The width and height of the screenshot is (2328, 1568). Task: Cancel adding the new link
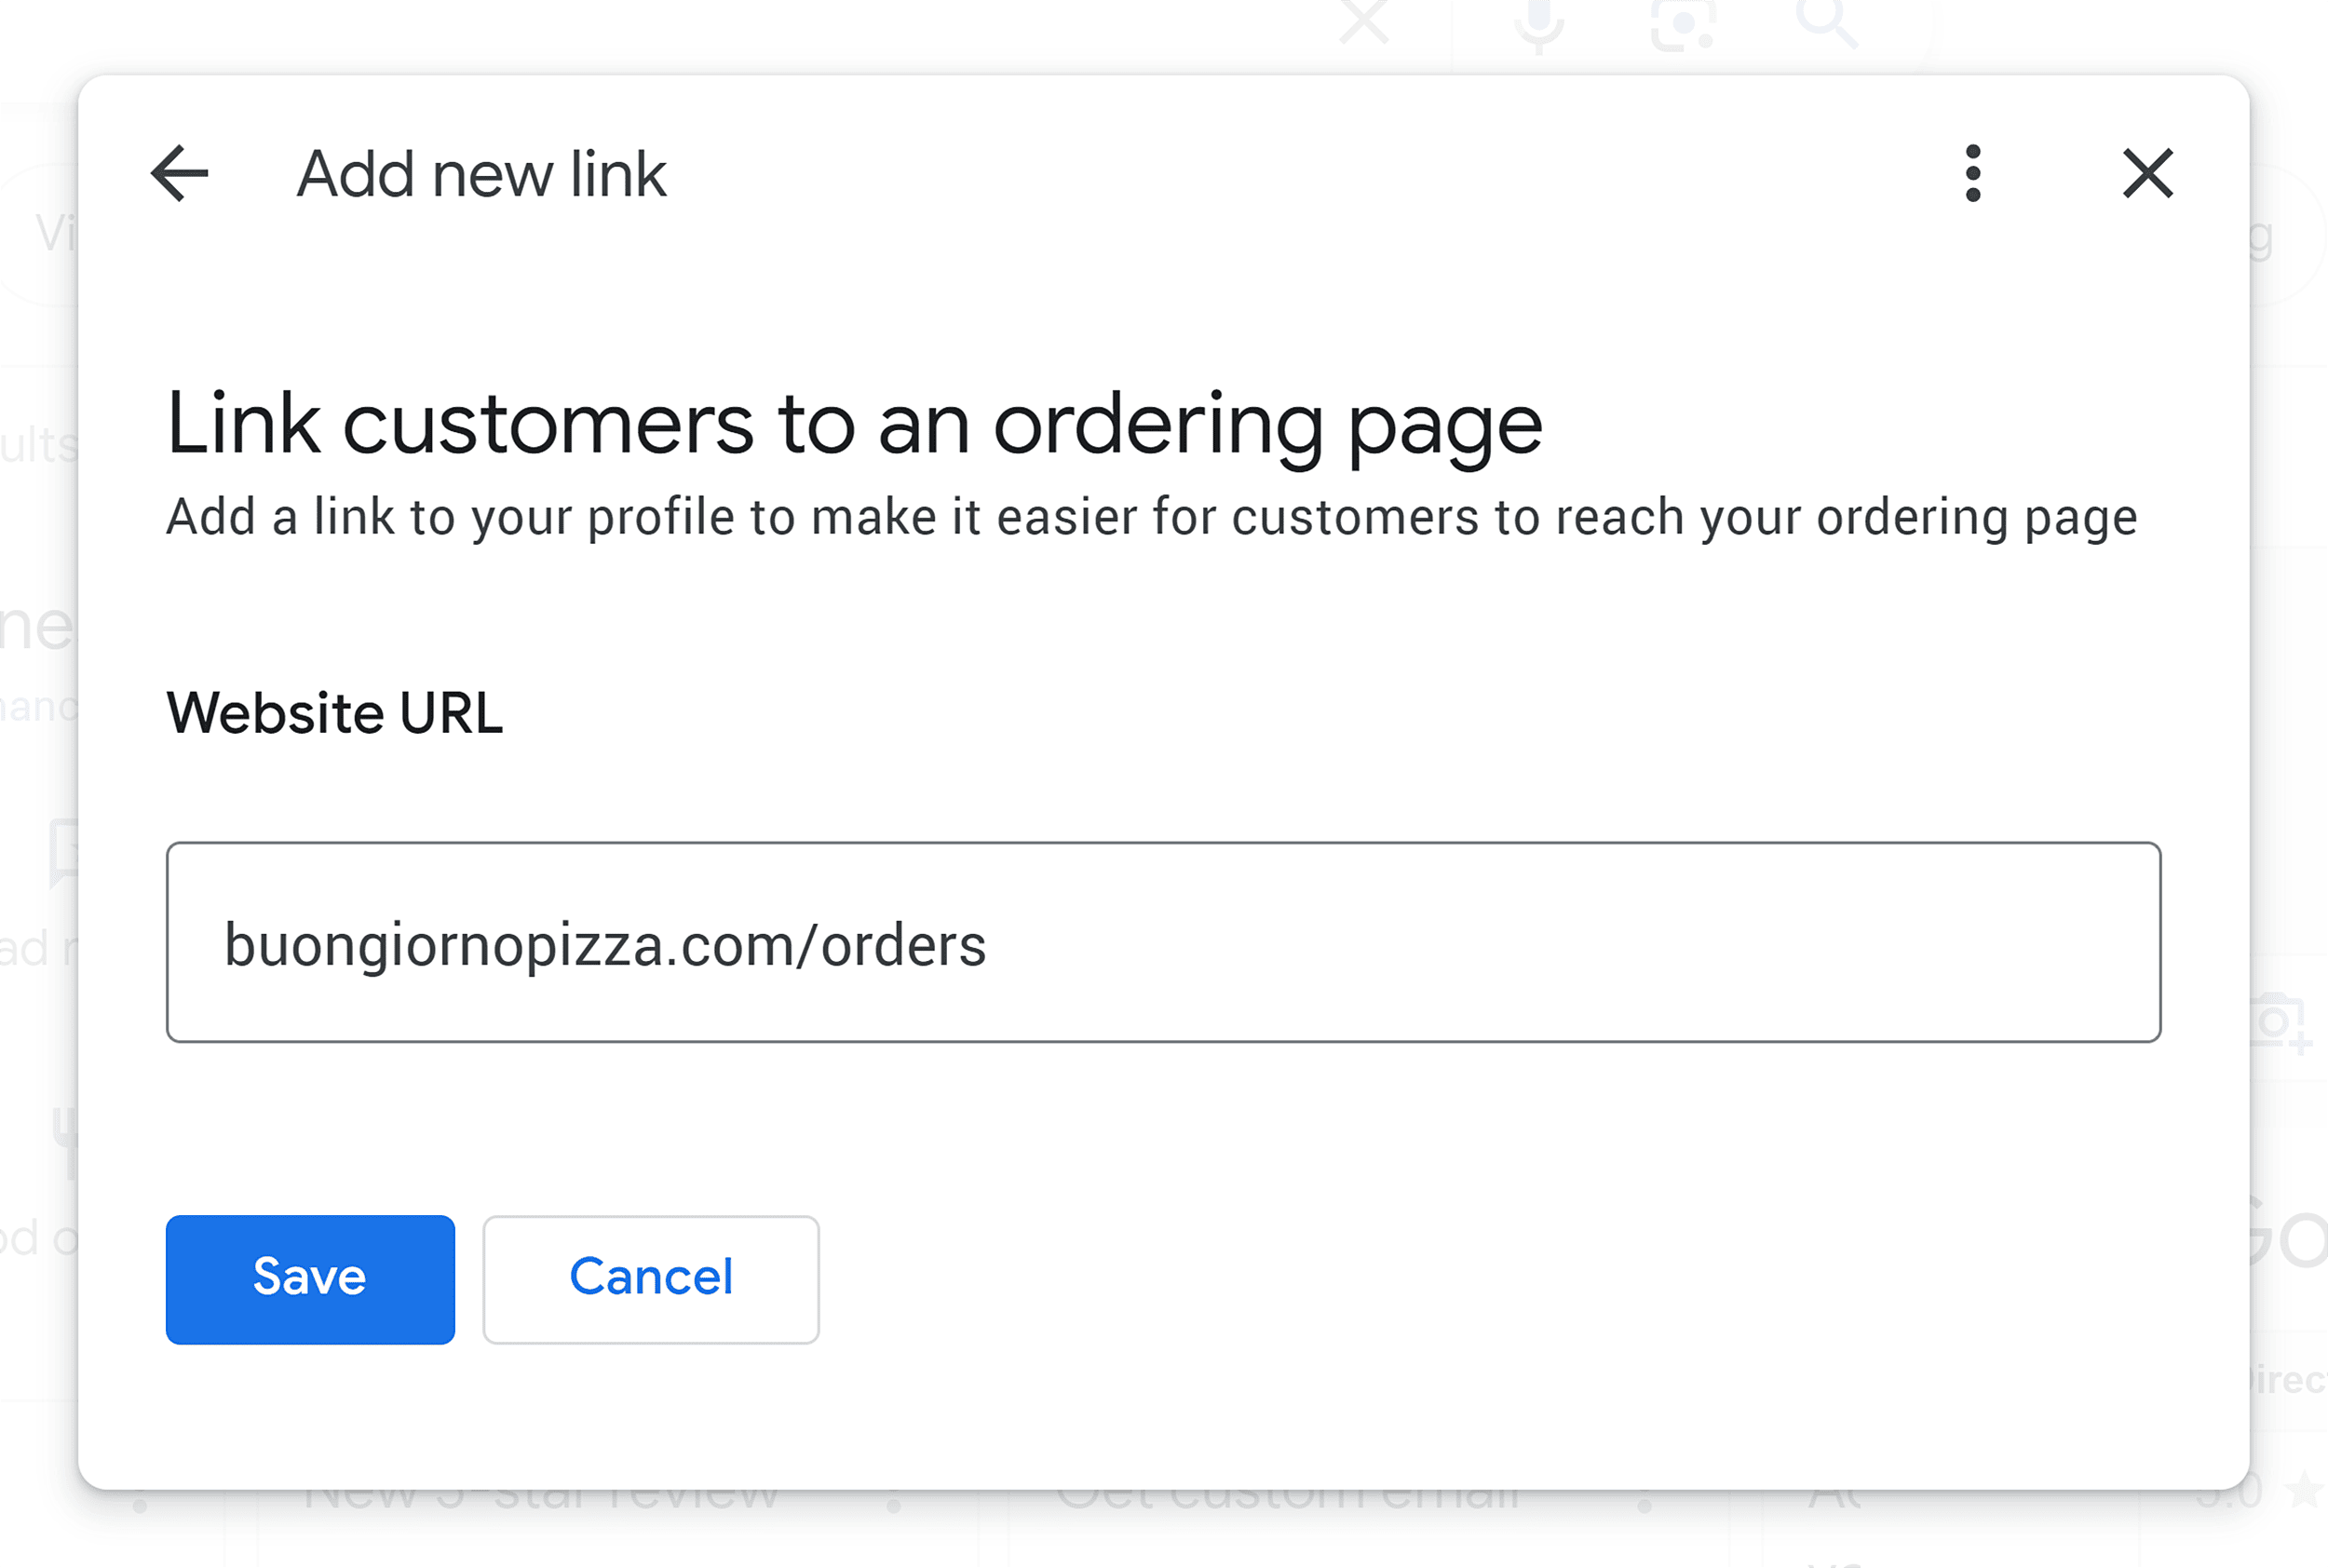tap(650, 1279)
